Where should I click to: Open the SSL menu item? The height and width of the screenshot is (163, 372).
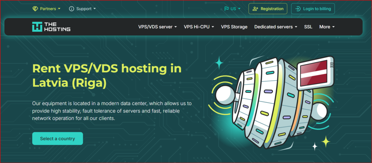tap(308, 27)
